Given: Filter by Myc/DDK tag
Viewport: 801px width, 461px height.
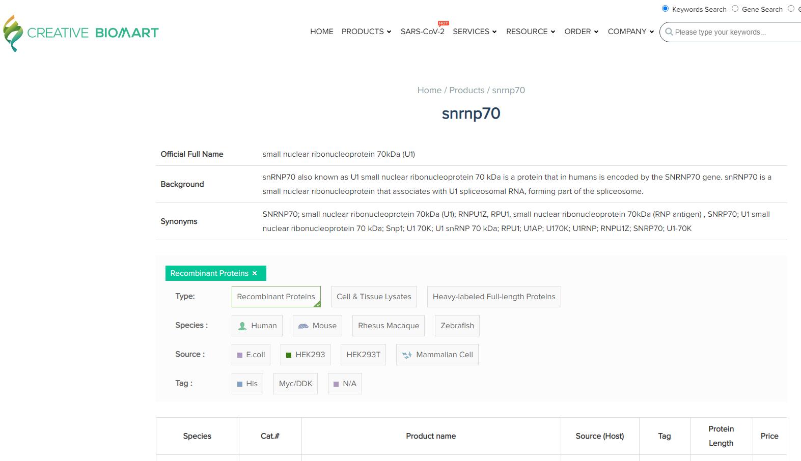Looking at the screenshot, I should (x=296, y=384).
